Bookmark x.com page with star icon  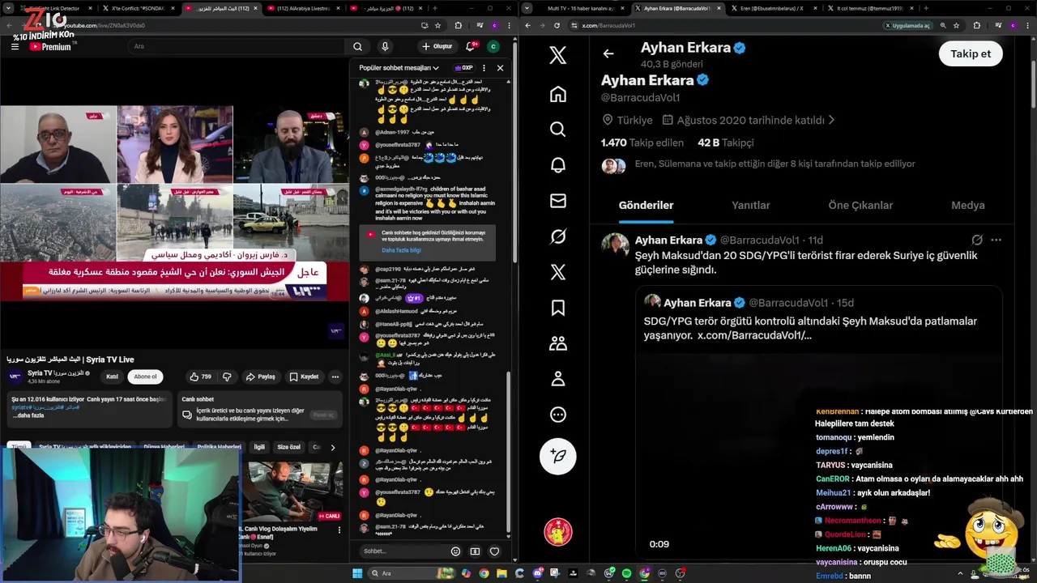click(x=958, y=25)
